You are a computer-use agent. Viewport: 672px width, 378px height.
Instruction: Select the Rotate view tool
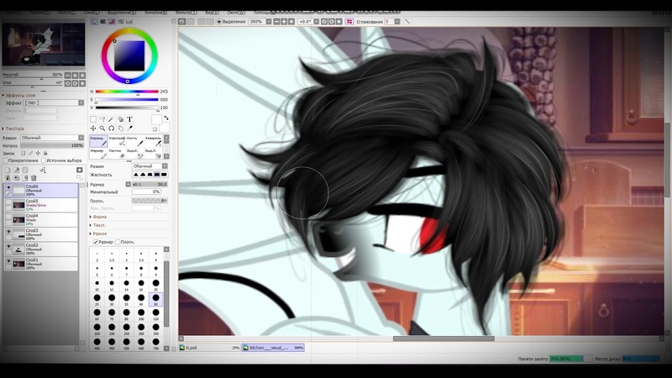click(112, 129)
